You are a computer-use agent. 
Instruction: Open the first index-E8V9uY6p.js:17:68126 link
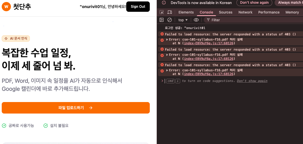point(209,43)
